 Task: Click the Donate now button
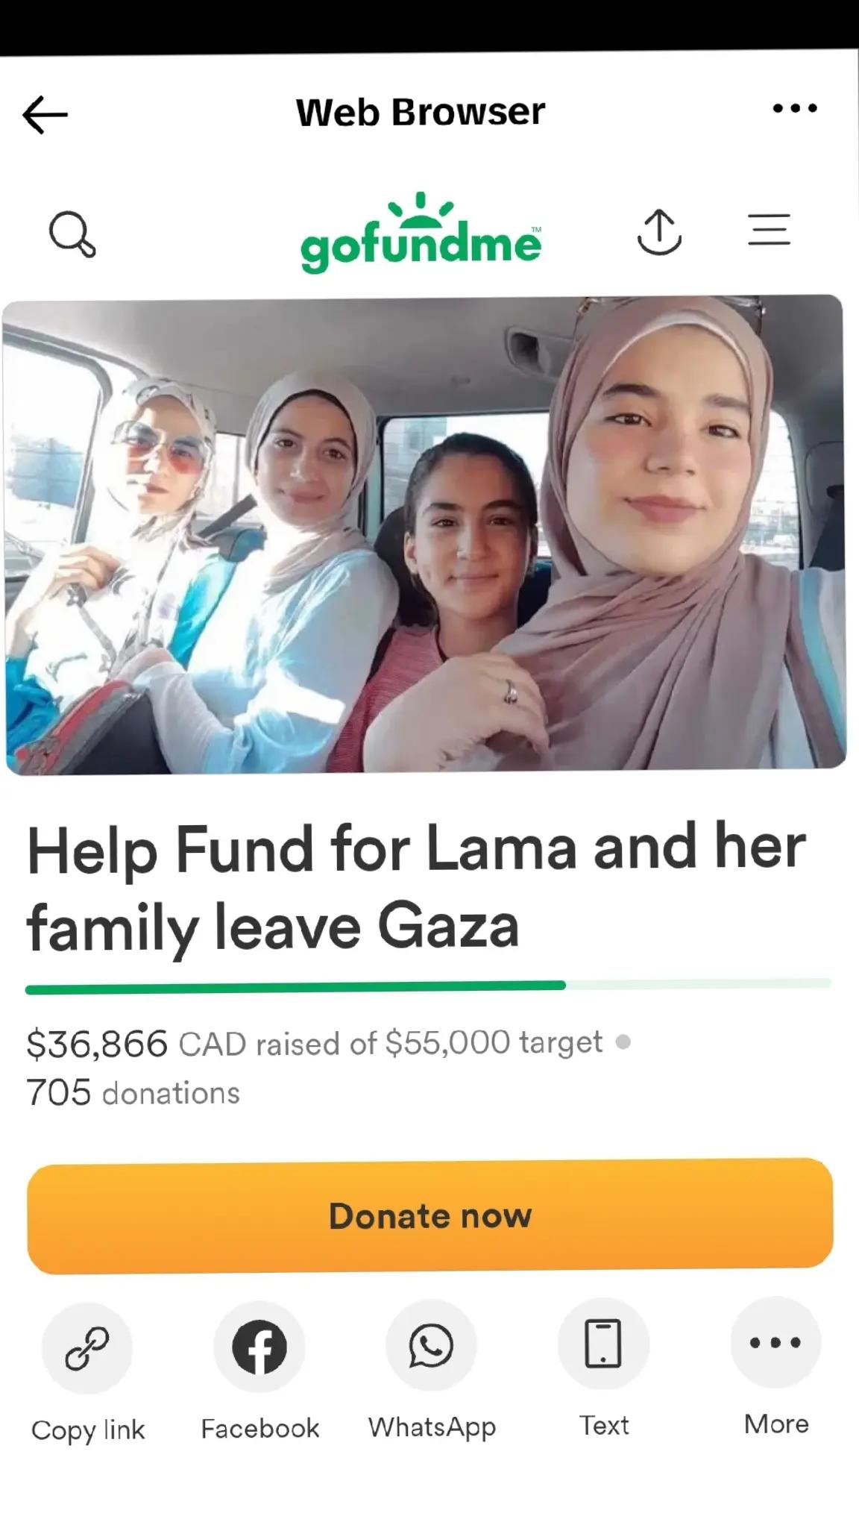[430, 1215]
